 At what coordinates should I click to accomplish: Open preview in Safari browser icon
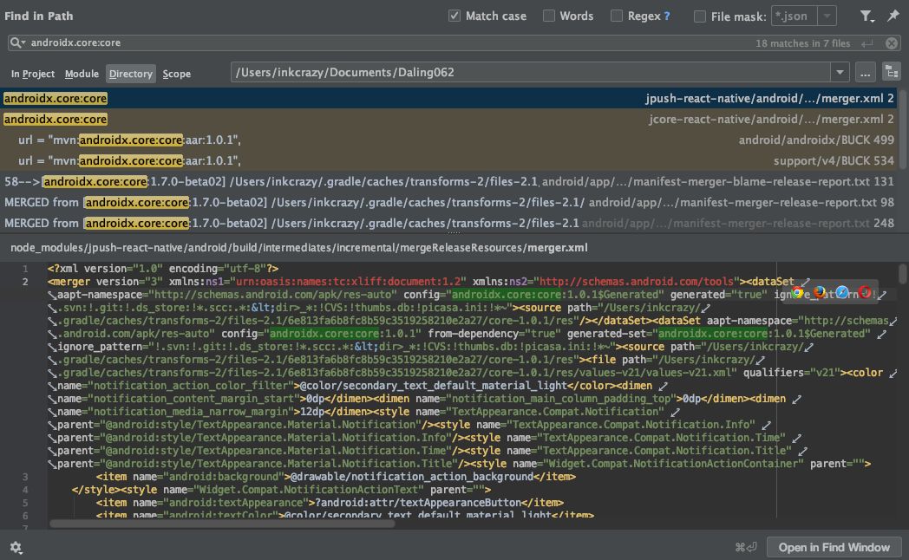(x=842, y=292)
